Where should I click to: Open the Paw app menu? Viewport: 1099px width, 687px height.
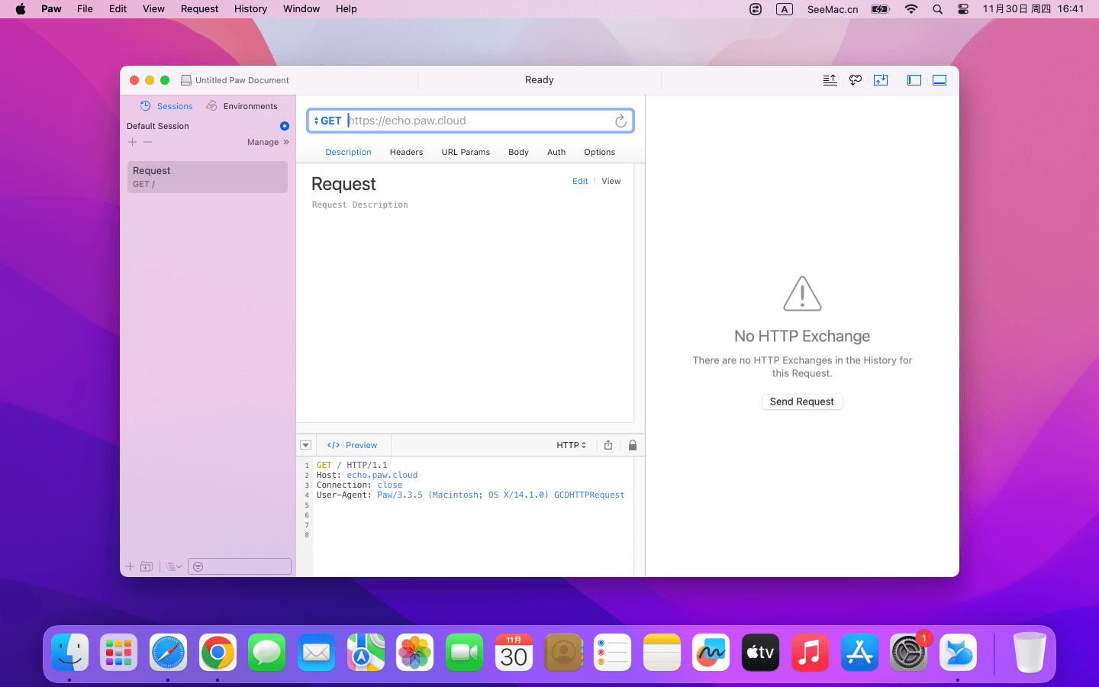[x=51, y=9]
